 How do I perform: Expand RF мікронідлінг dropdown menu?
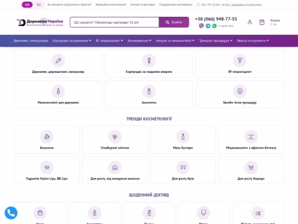109,40
